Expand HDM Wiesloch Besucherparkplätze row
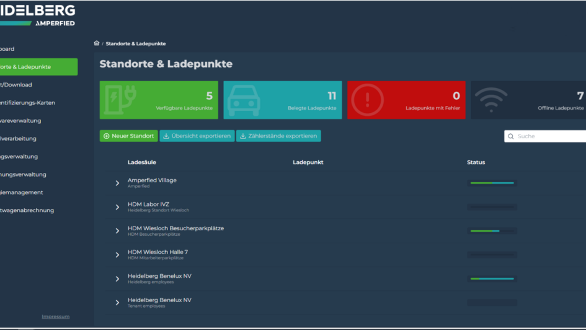Viewport: 586px width, 330px height. pos(117,231)
